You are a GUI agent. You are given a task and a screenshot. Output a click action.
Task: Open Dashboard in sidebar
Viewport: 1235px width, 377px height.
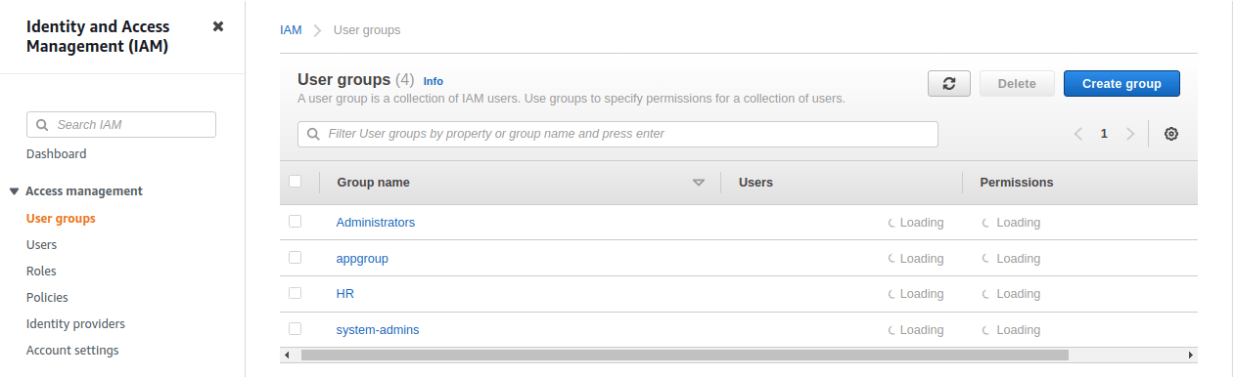tap(56, 154)
